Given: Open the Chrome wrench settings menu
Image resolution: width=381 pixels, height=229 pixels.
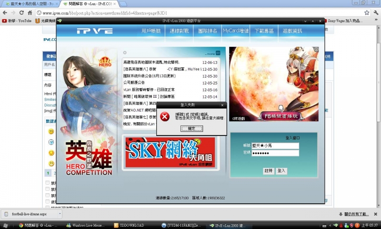Looking at the screenshot, I should point(376,13).
